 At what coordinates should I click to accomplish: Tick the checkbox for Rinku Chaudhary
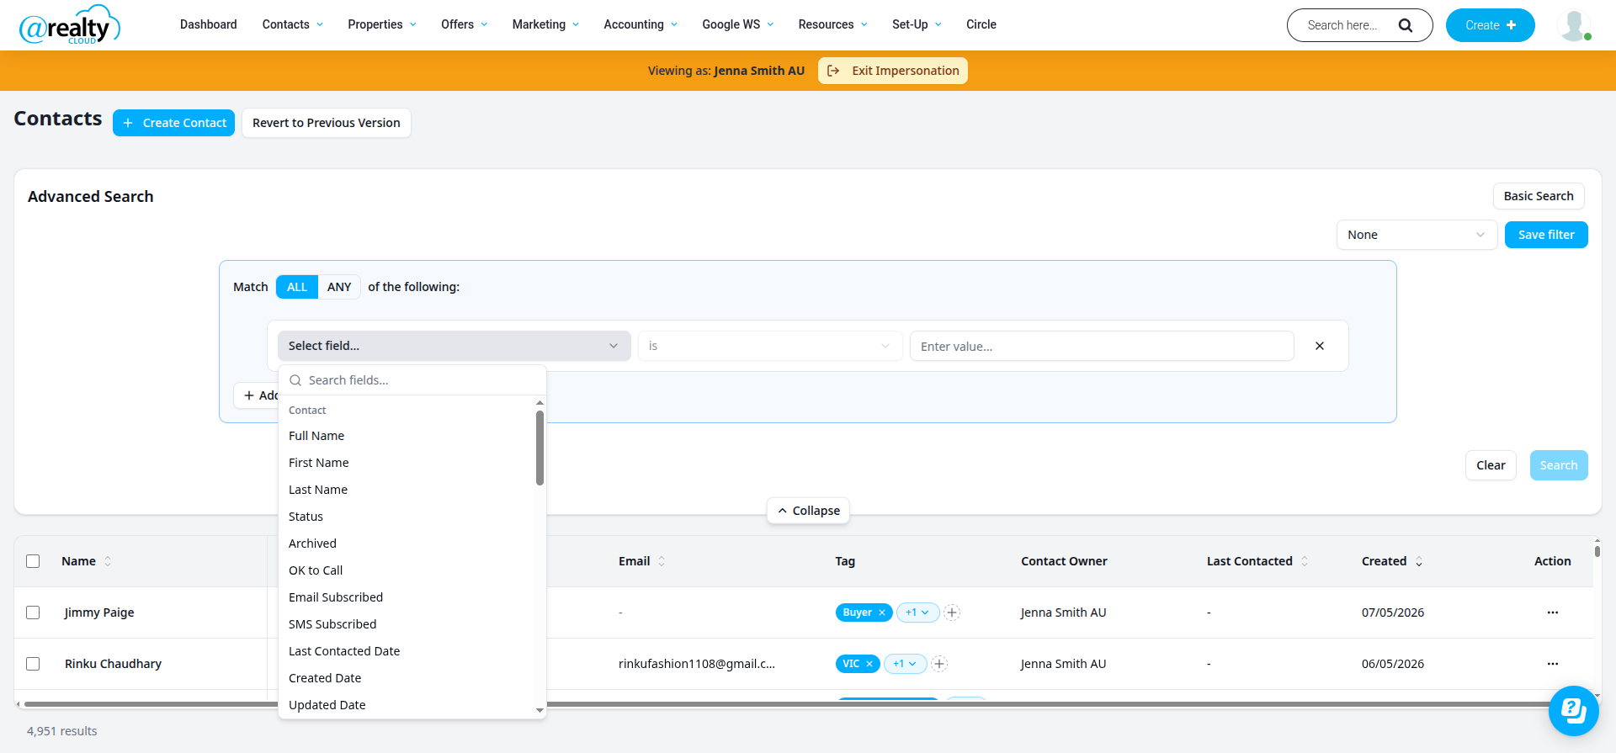[33, 664]
